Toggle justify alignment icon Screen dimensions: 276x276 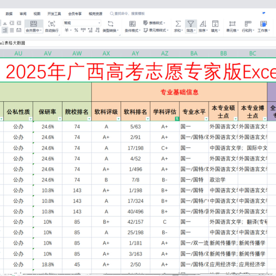[12, 30]
